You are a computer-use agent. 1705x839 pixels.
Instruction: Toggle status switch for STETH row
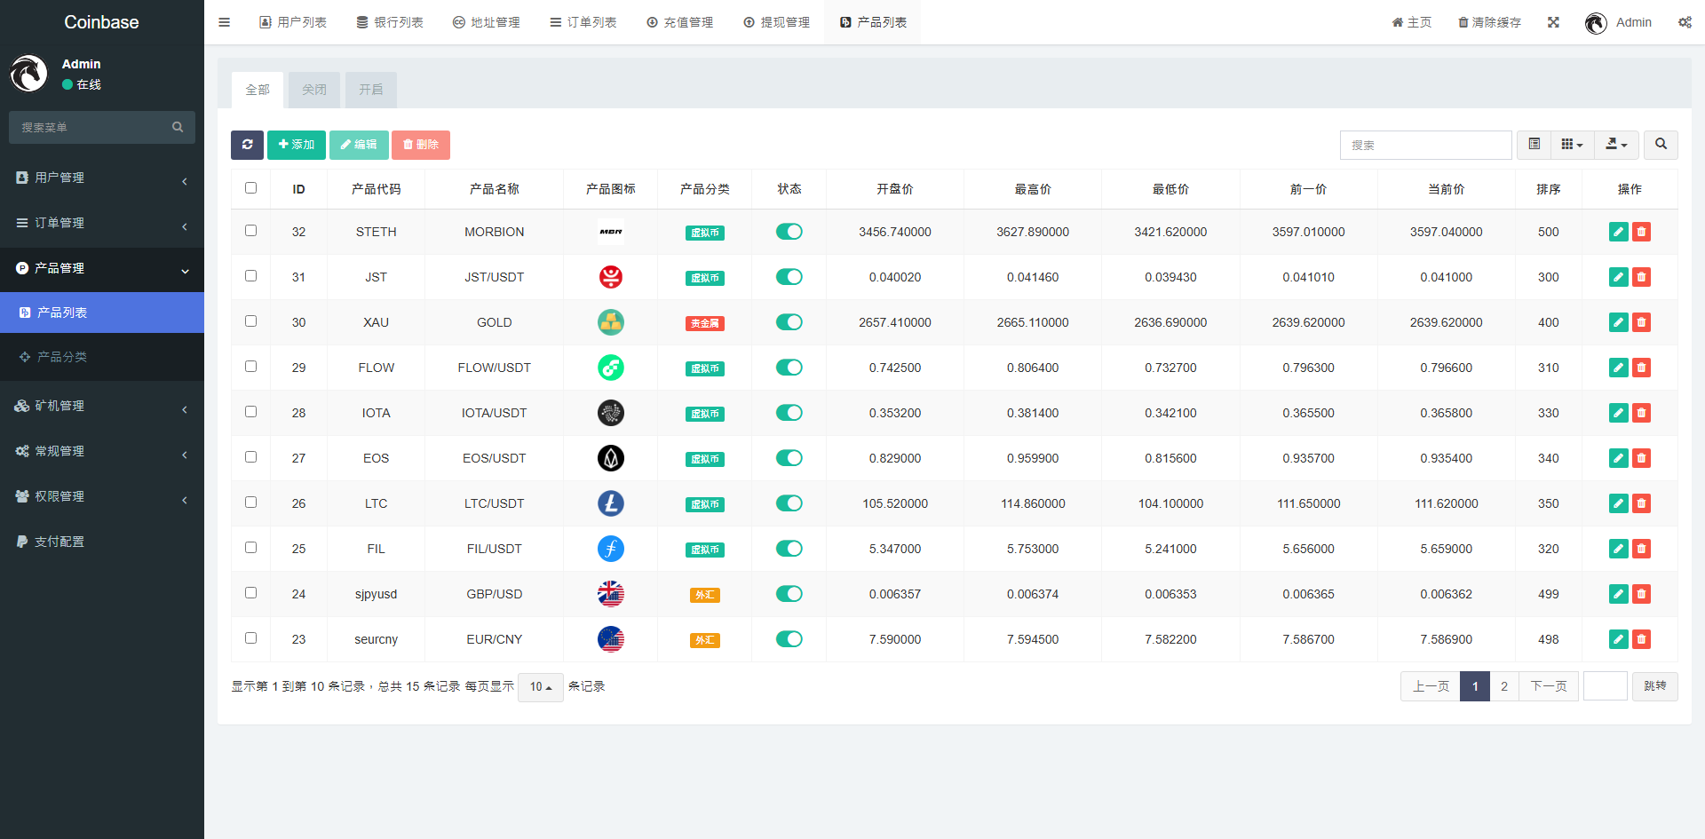coord(789,232)
